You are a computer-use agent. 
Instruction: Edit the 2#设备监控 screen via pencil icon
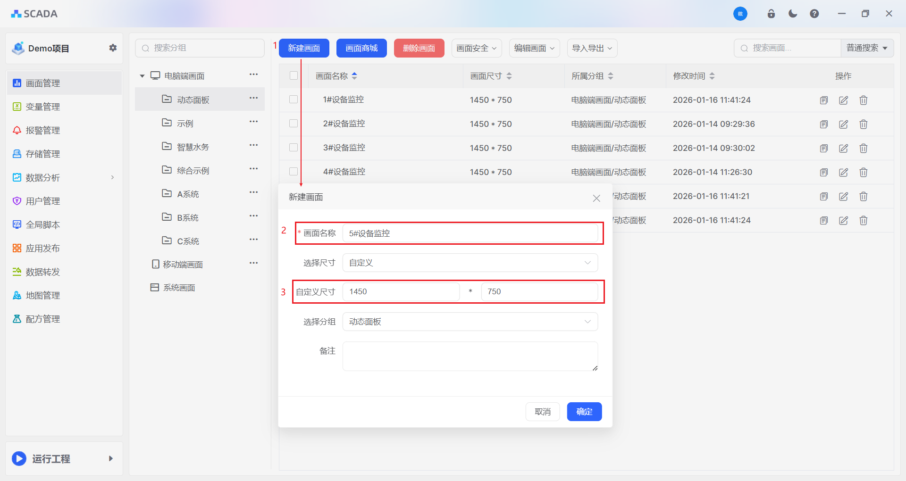click(x=843, y=124)
